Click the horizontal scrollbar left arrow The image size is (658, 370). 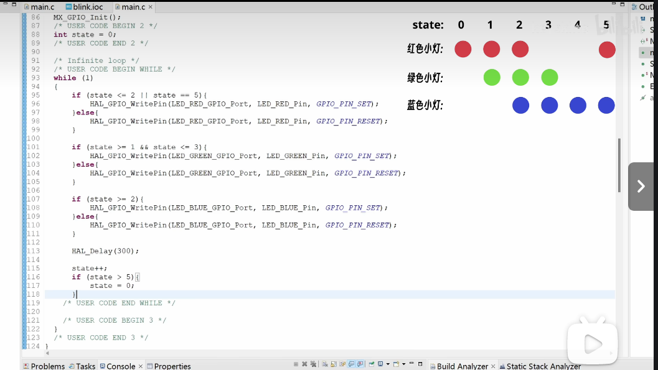(x=47, y=353)
